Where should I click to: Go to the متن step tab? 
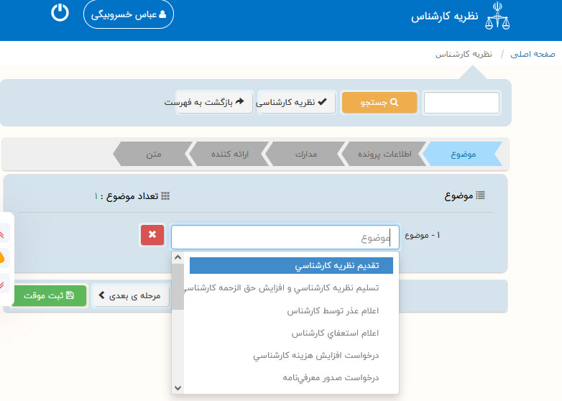tap(153, 154)
